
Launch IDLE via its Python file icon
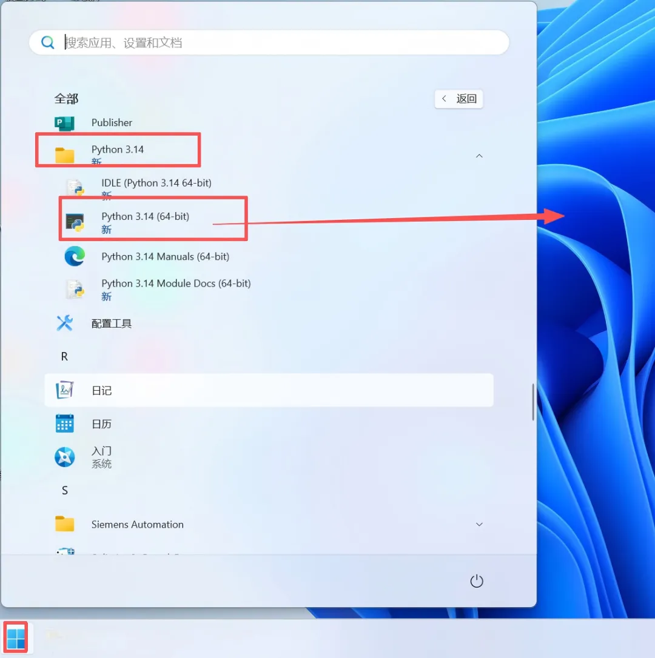[x=75, y=188]
